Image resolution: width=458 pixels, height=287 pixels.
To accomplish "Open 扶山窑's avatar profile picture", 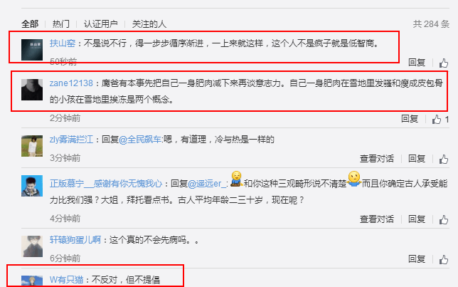I will 32,50.
